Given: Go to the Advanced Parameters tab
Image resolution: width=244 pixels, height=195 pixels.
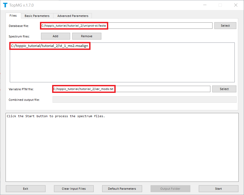Looking at the screenshot, I should click(x=73, y=16).
